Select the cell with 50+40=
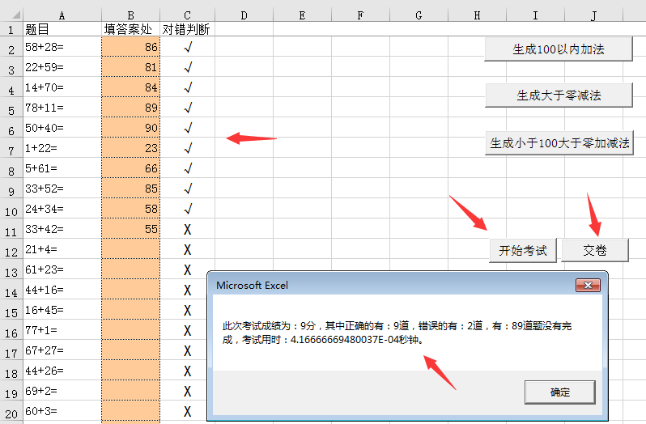The height and width of the screenshot is (424, 646). point(62,128)
